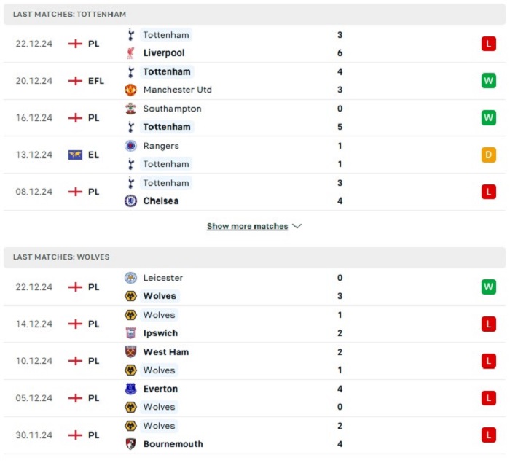Click the Manchester Utd club crest
This screenshot has height=463, width=510.
(130, 90)
